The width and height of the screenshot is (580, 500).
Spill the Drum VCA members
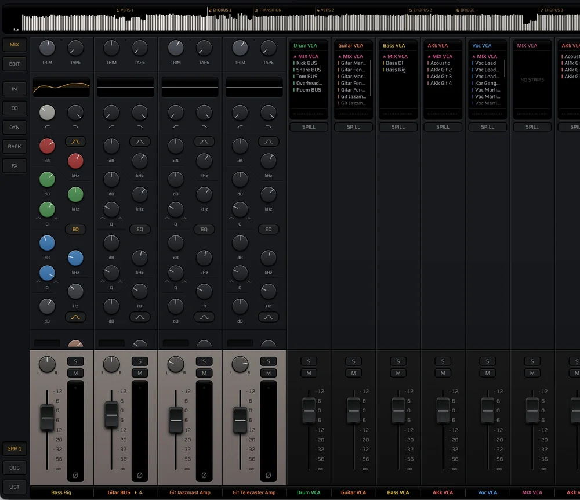tap(309, 127)
